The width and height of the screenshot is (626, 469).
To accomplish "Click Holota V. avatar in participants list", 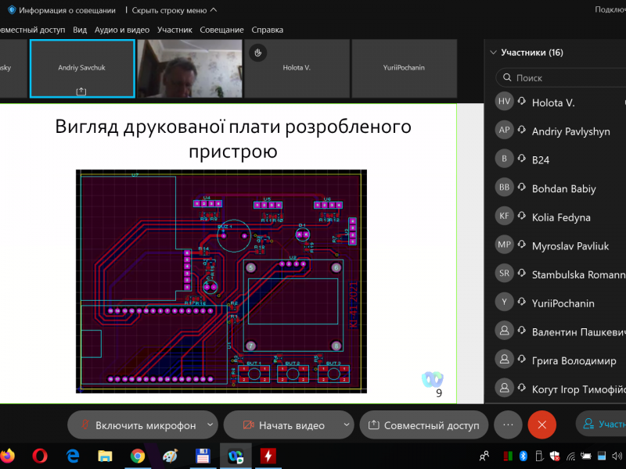I will click(x=505, y=102).
